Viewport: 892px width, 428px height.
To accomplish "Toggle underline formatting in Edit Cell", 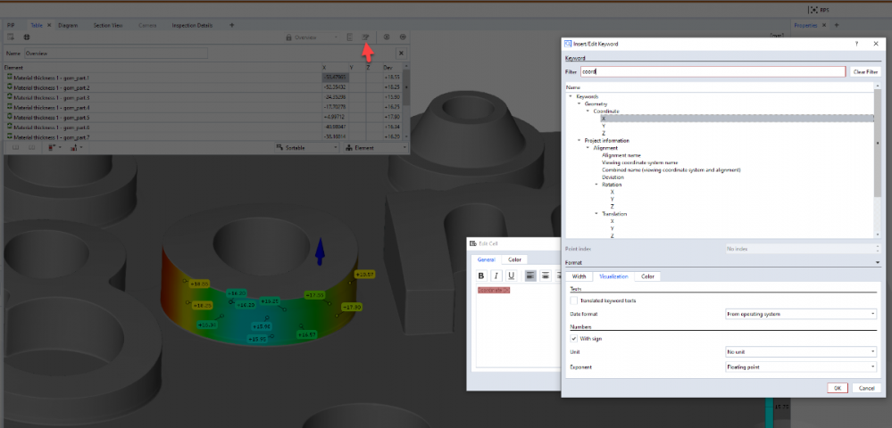I will point(510,276).
